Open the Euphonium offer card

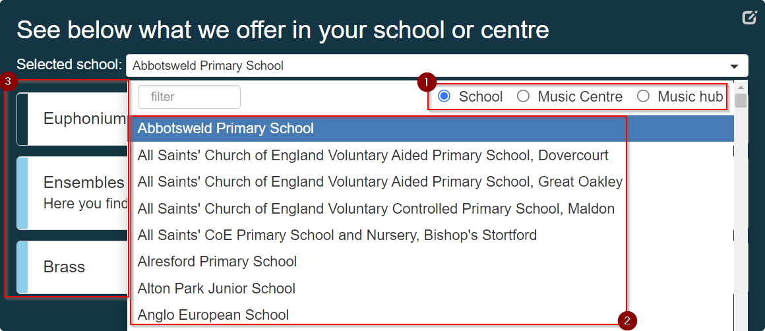tap(72, 119)
